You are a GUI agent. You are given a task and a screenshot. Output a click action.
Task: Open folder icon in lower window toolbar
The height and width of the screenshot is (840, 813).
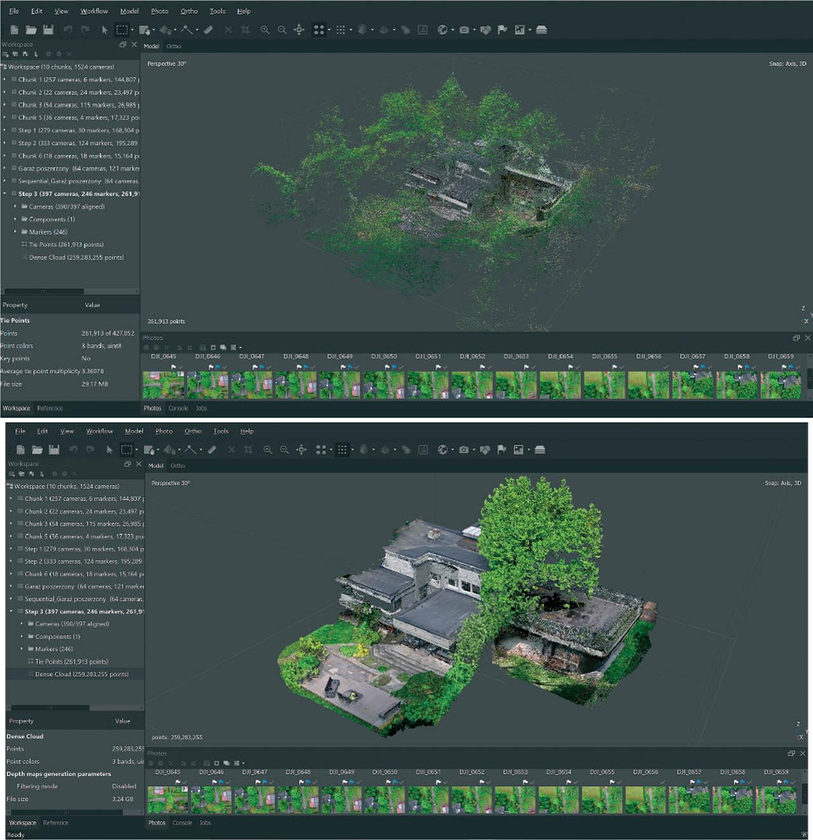point(37,450)
